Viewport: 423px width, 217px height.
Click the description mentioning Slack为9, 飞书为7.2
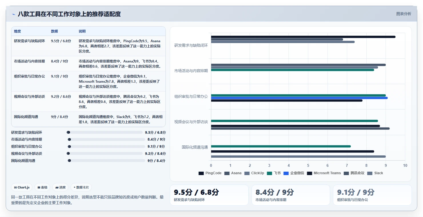121,119
